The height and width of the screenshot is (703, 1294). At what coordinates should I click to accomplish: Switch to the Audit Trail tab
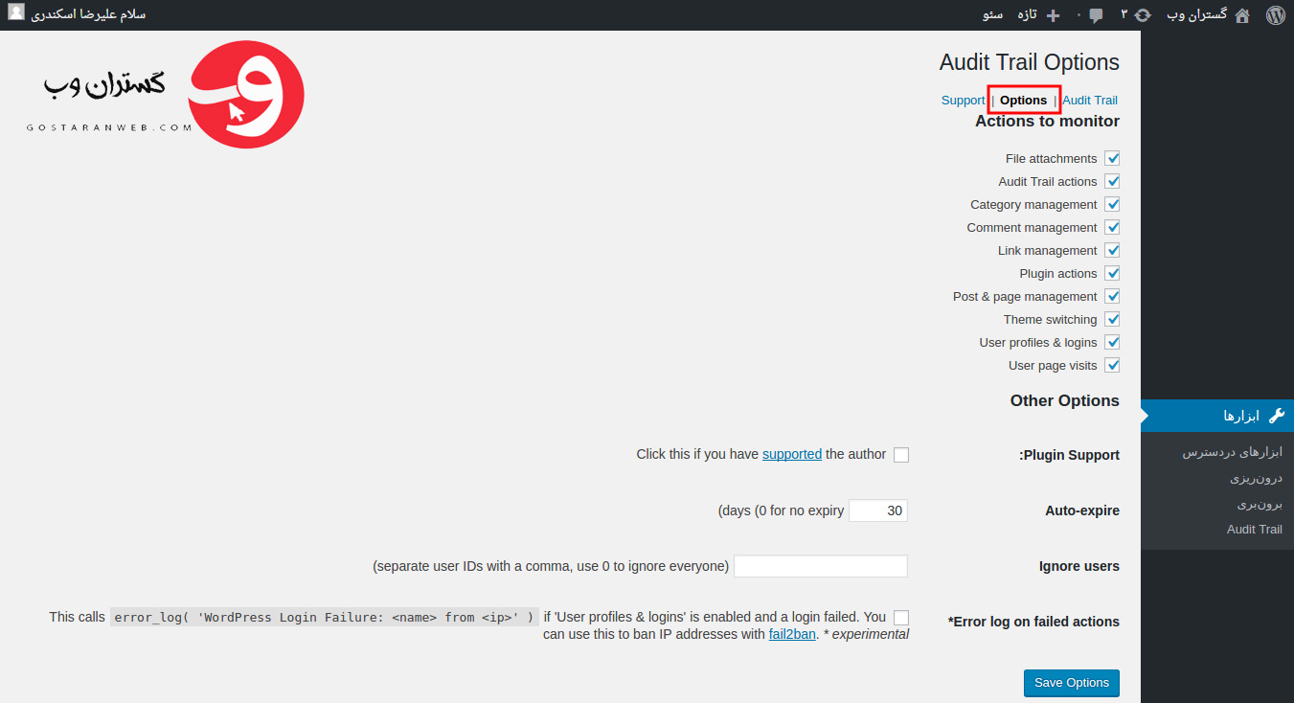click(1090, 101)
